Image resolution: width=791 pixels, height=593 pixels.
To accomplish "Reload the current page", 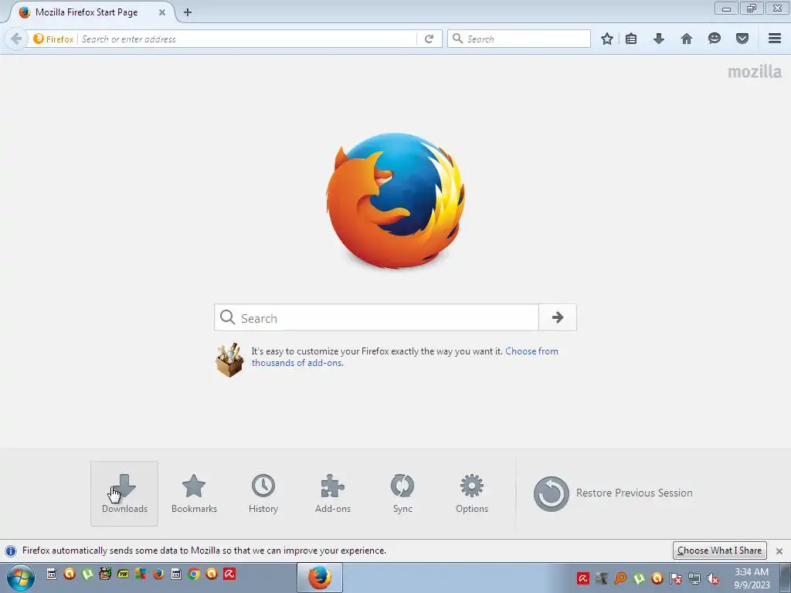I will (429, 39).
